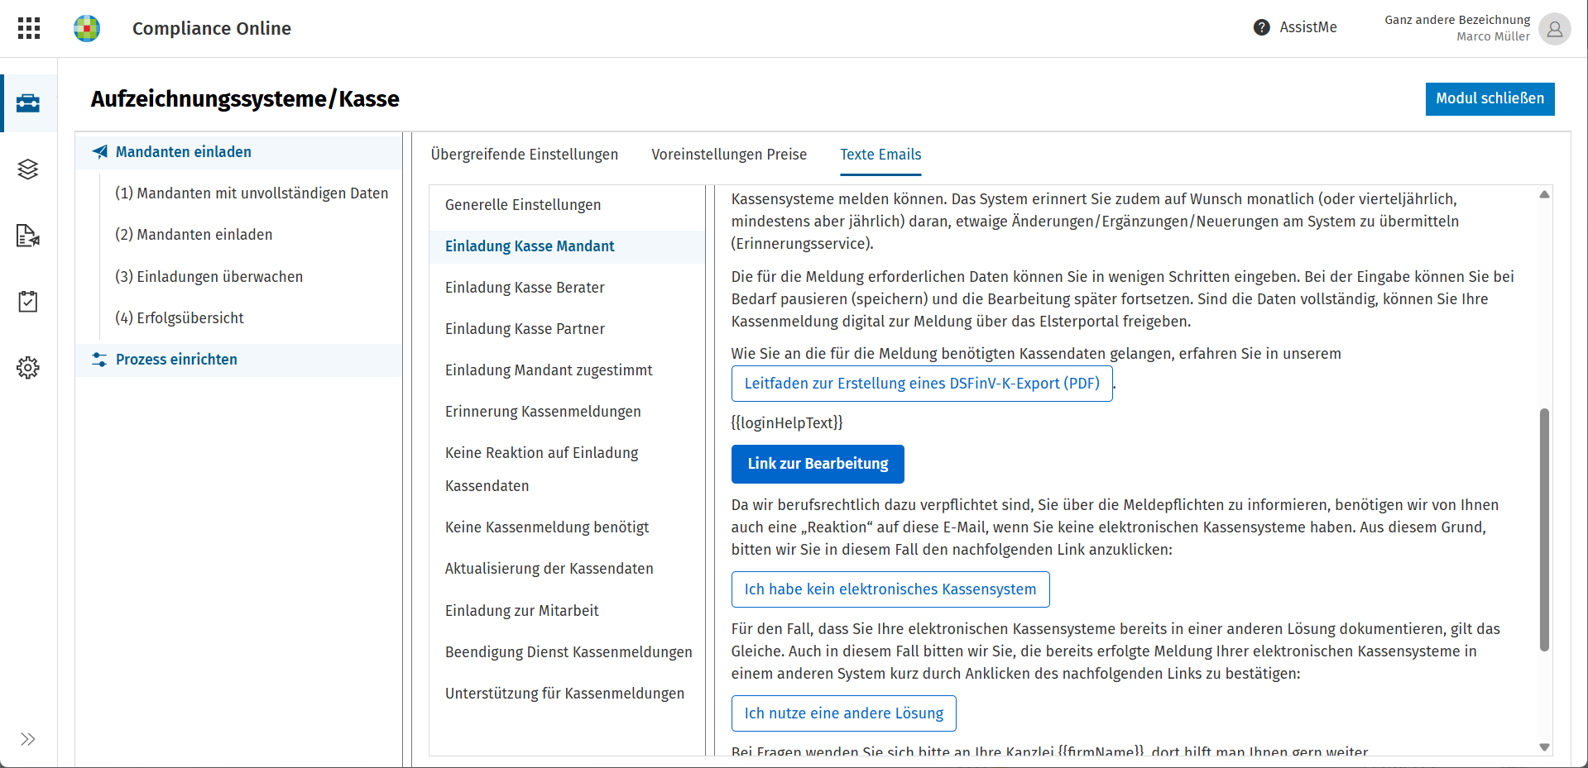This screenshot has height=768, width=1588.
Task: Select Erinnerung Kassenmeldungen template
Action: point(567,412)
